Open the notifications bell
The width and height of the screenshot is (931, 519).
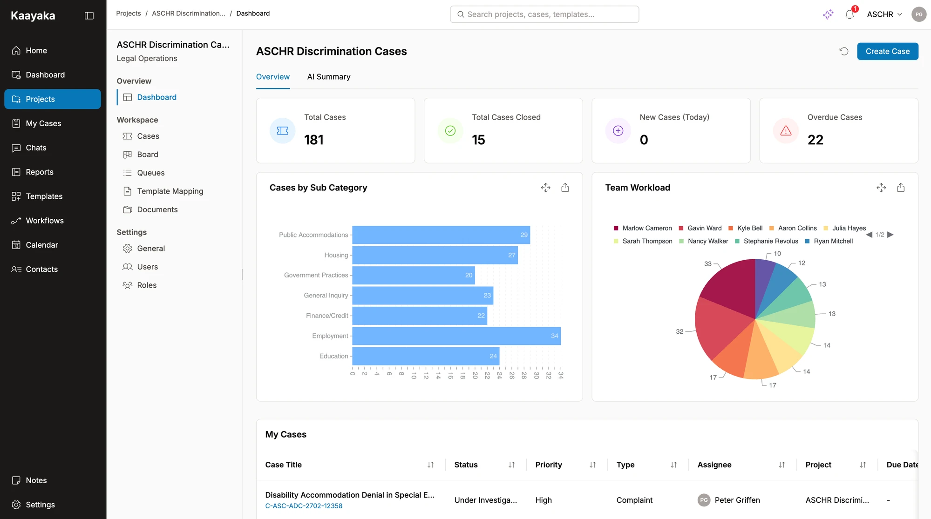click(849, 14)
